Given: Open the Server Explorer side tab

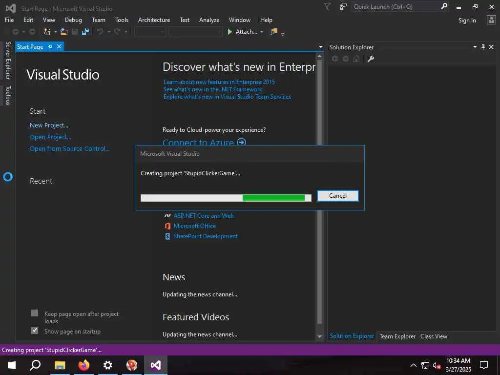Looking at the screenshot, I should coord(8,60).
